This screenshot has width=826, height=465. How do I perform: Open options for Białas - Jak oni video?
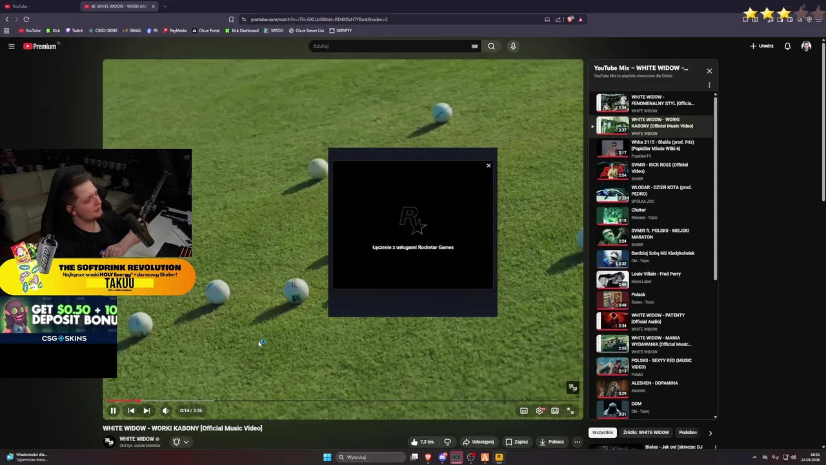click(x=715, y=447)
